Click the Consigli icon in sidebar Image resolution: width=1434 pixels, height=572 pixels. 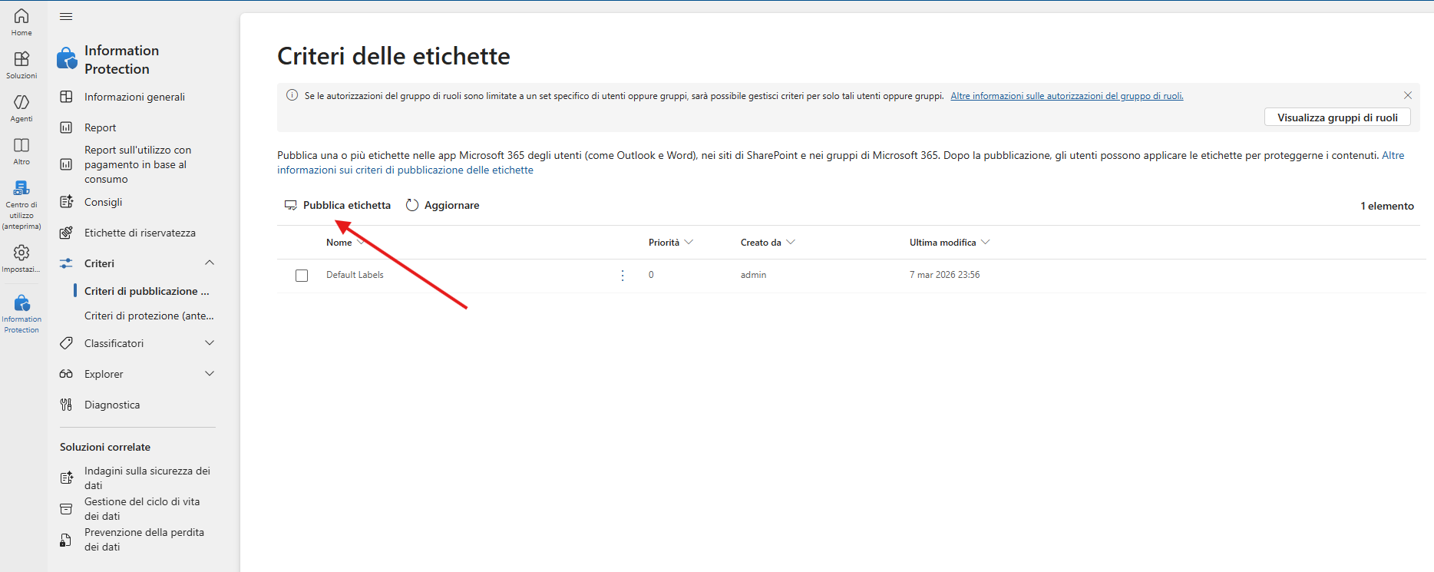click(67, 202)
